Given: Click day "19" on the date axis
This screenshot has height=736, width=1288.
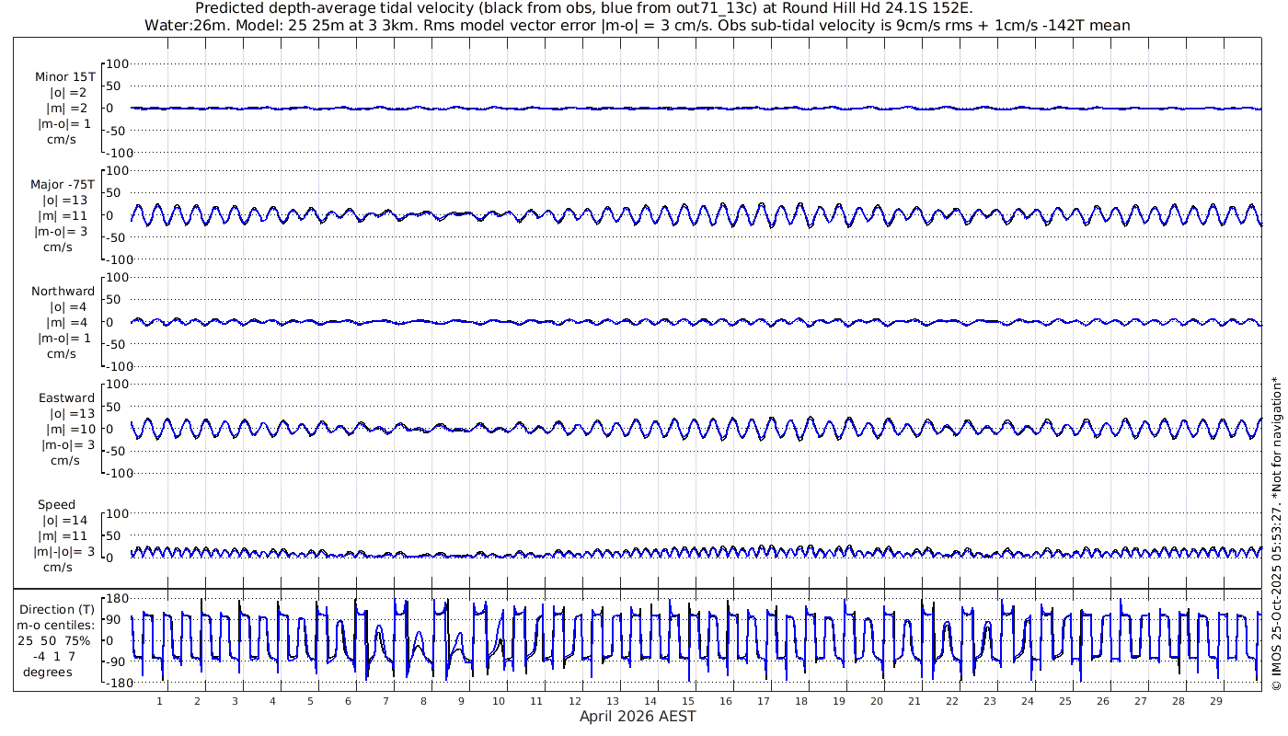Looking at the screenshot, I should click(839, 701).
